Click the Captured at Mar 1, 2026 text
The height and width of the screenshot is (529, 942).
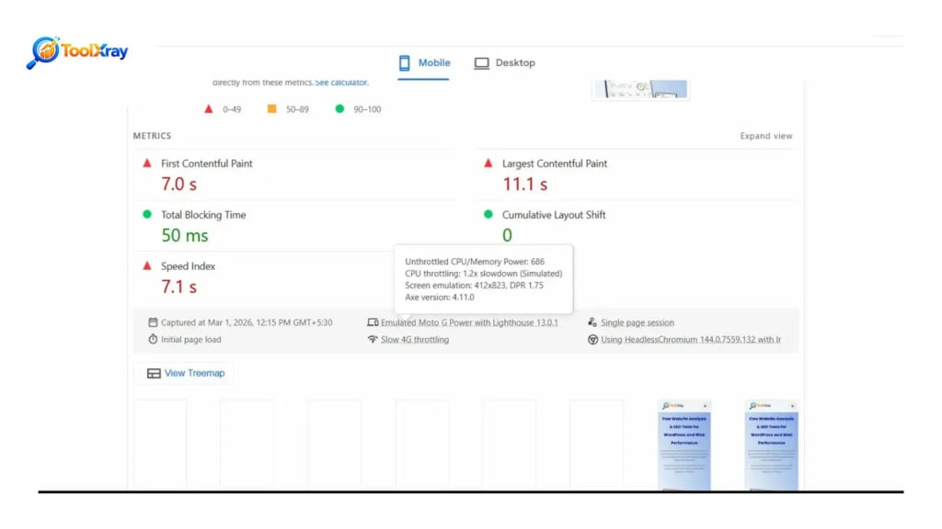pos(247,322)
